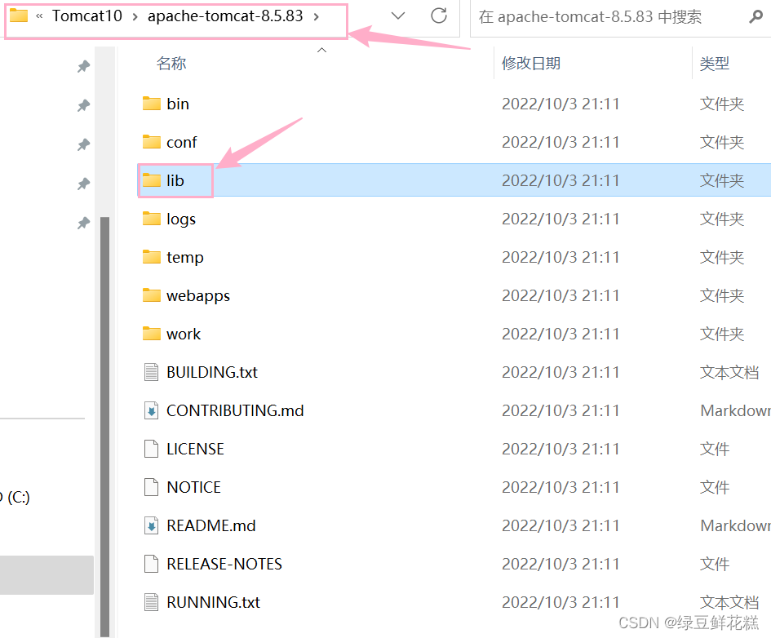Click the pin icon beside the bin row
This screenshot has height=638, width=771.
83,105
